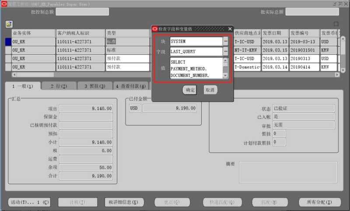Click the 合计 field showing 9,190.00
The height and width of the screenshot is (211, 350).
point(86,176)
